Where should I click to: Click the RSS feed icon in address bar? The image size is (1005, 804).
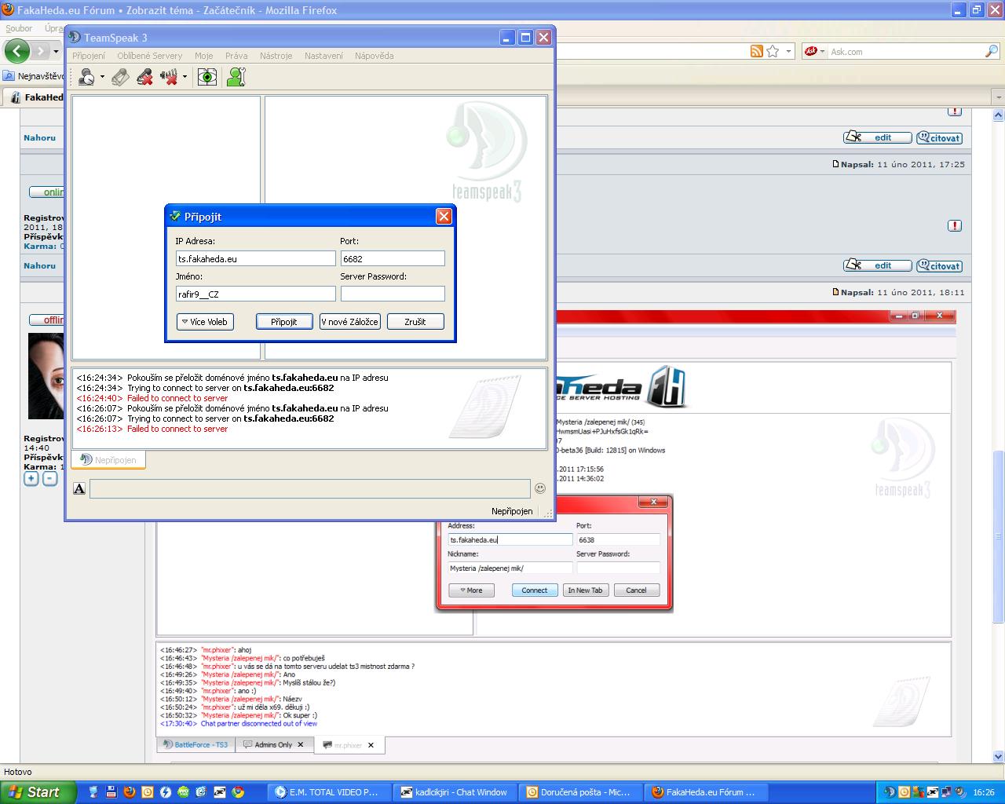coord(757,51)
